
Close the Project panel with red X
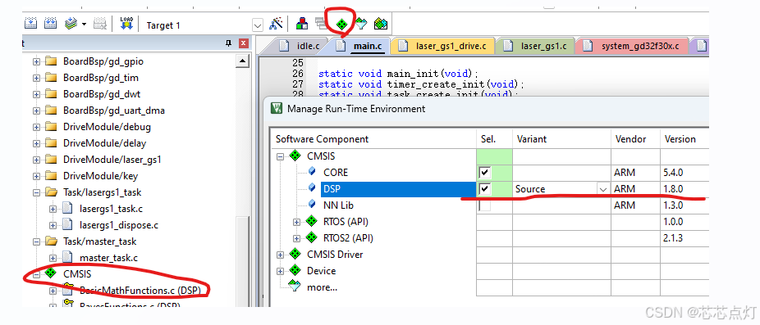coord(244,43)
